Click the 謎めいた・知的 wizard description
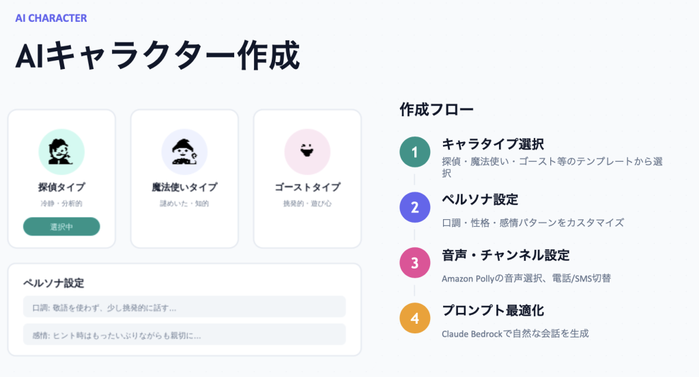Viewport: 699px width, 377px height. pos(184,204)
